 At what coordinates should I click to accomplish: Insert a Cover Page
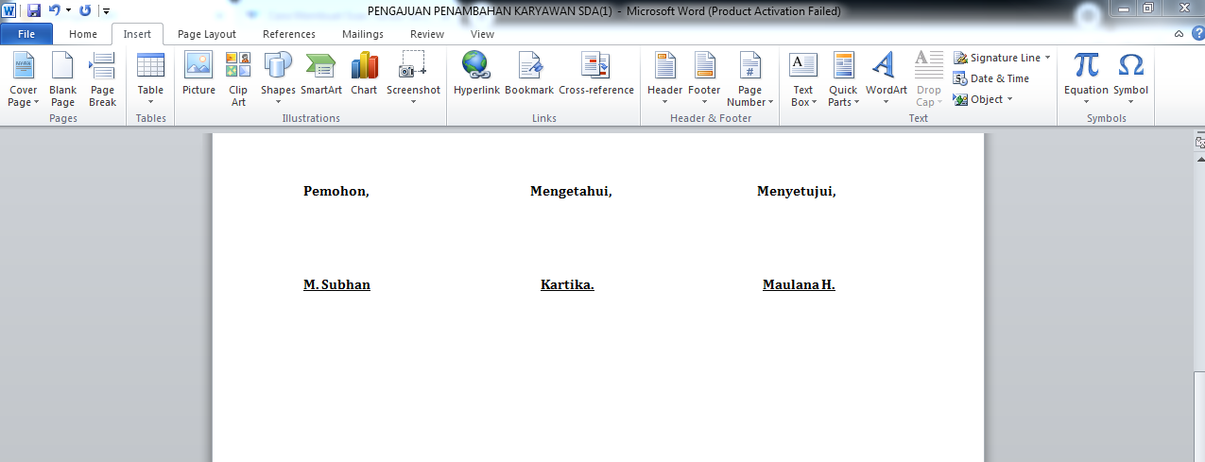tap(23, 79)
